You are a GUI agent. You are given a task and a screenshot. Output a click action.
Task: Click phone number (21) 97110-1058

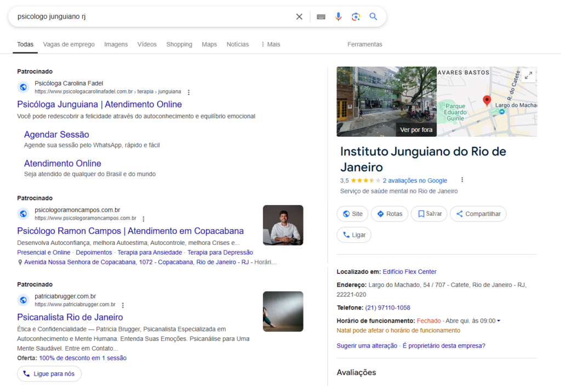[387, 308]
